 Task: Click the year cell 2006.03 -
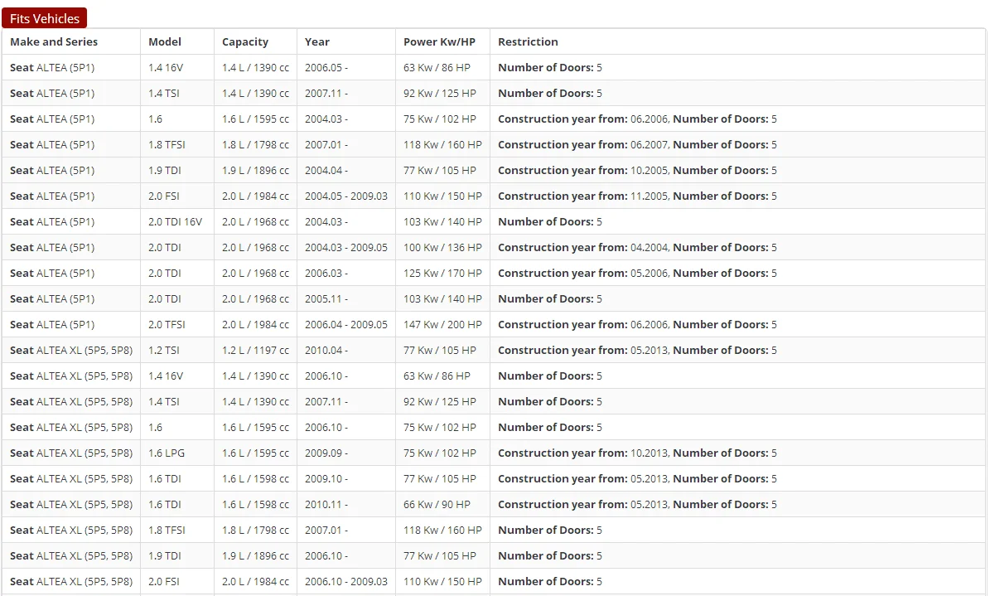326,274
